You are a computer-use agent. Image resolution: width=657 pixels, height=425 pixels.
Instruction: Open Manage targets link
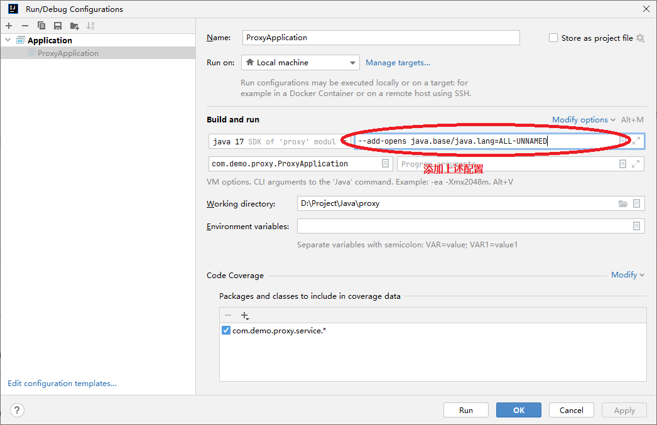click(x=398, y=63)
